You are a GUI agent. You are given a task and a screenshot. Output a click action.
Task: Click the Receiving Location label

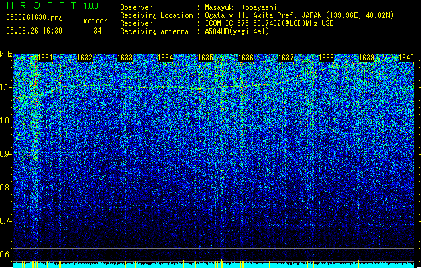pyautogui.click(x=156, y=15)
